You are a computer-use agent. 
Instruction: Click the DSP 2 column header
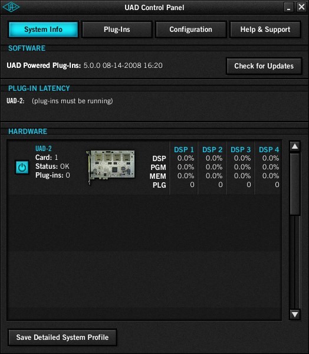212,149
